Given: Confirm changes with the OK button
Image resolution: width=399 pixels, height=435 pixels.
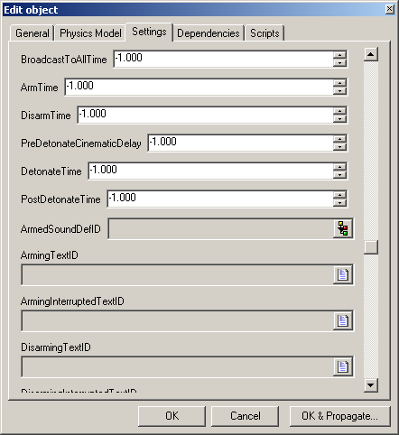Looking at the screenshot, I should point(172,416).
